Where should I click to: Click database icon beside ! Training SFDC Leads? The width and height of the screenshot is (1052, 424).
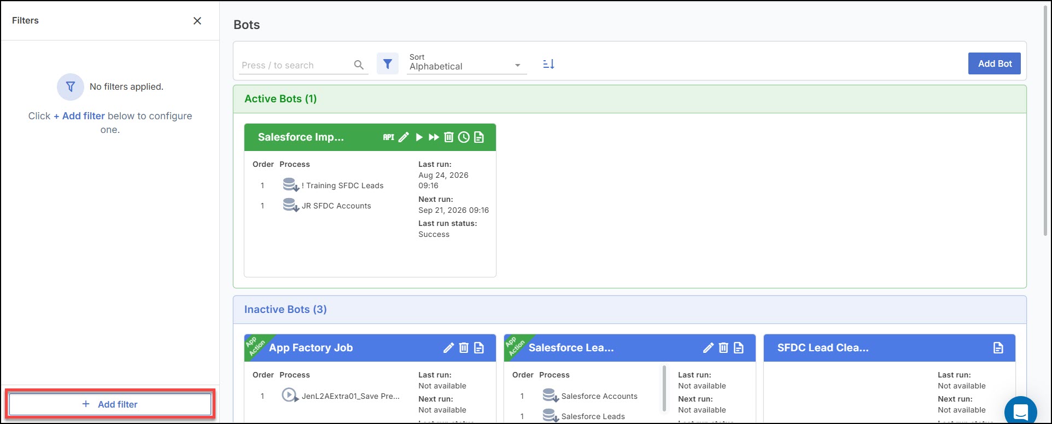(x=290, y=185)
